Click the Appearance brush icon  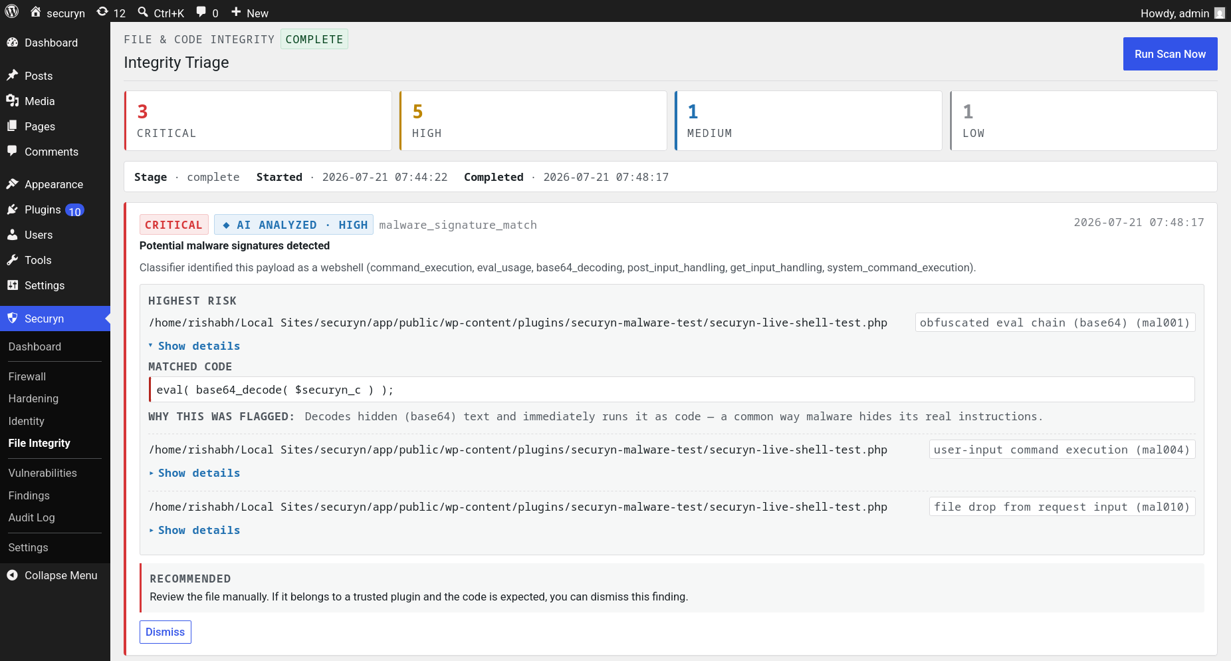pyautogui.click(x=13, y=184)
